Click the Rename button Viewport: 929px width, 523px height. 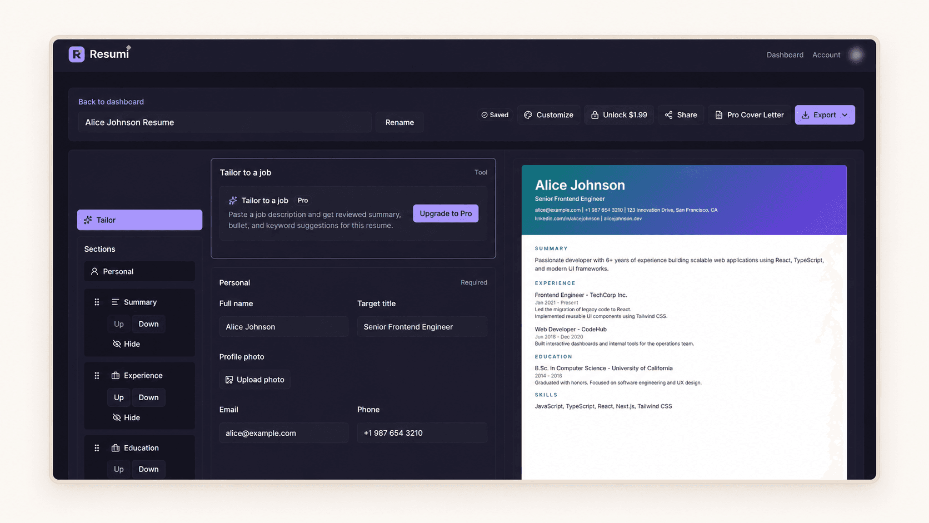(x=399, y=122)
